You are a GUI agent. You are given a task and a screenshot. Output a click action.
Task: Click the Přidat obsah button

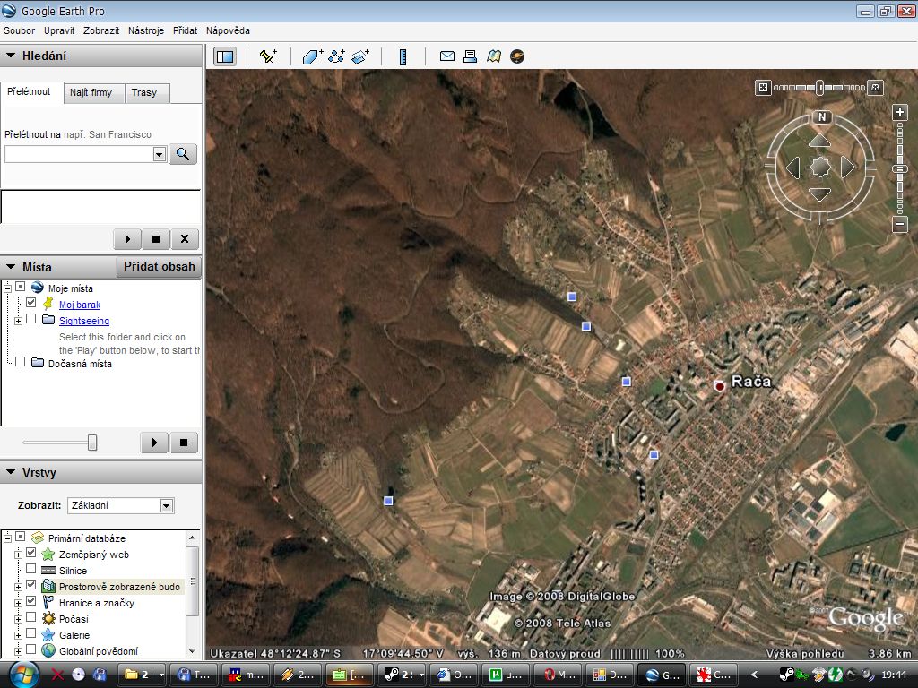(160, 267)
